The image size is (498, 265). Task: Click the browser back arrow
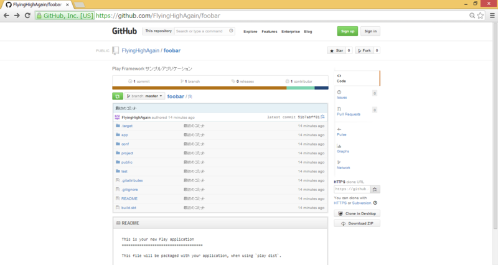coord(6,16)
